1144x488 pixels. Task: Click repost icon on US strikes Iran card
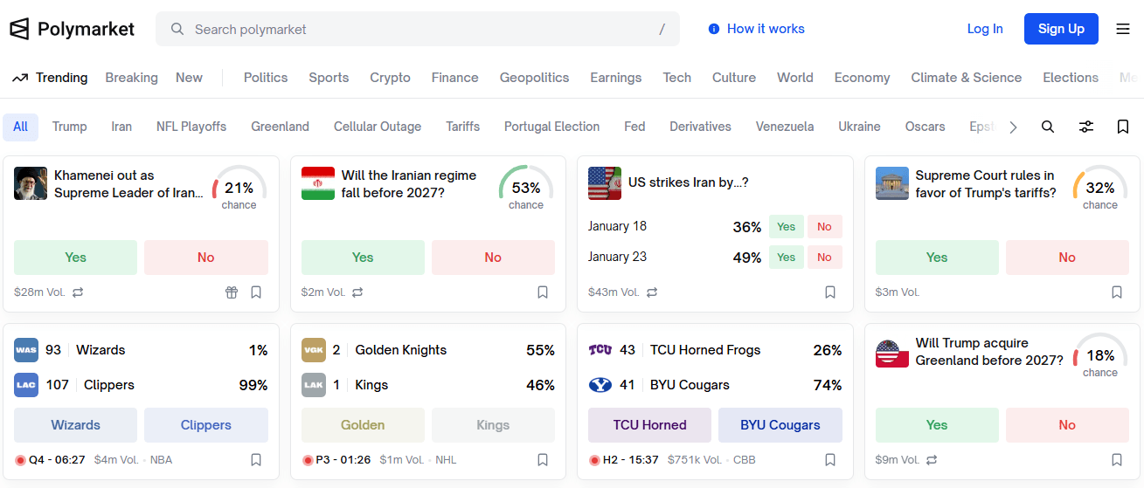[652, 292]
